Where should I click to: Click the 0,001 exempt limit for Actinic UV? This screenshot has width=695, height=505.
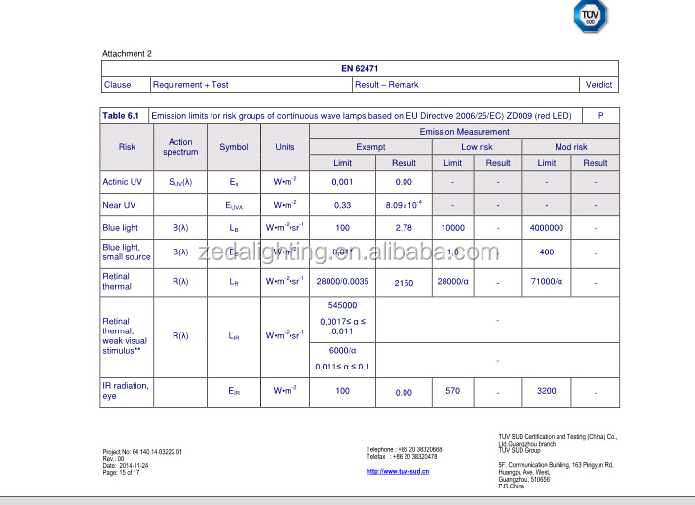click(x=342, y=182)
